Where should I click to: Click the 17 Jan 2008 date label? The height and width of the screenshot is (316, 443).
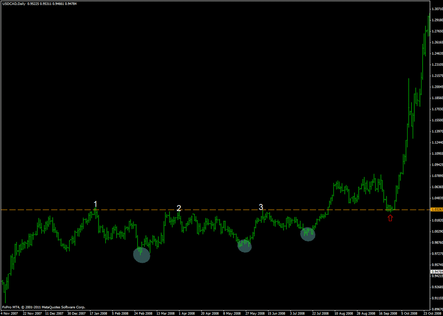[x=99, y=313]
